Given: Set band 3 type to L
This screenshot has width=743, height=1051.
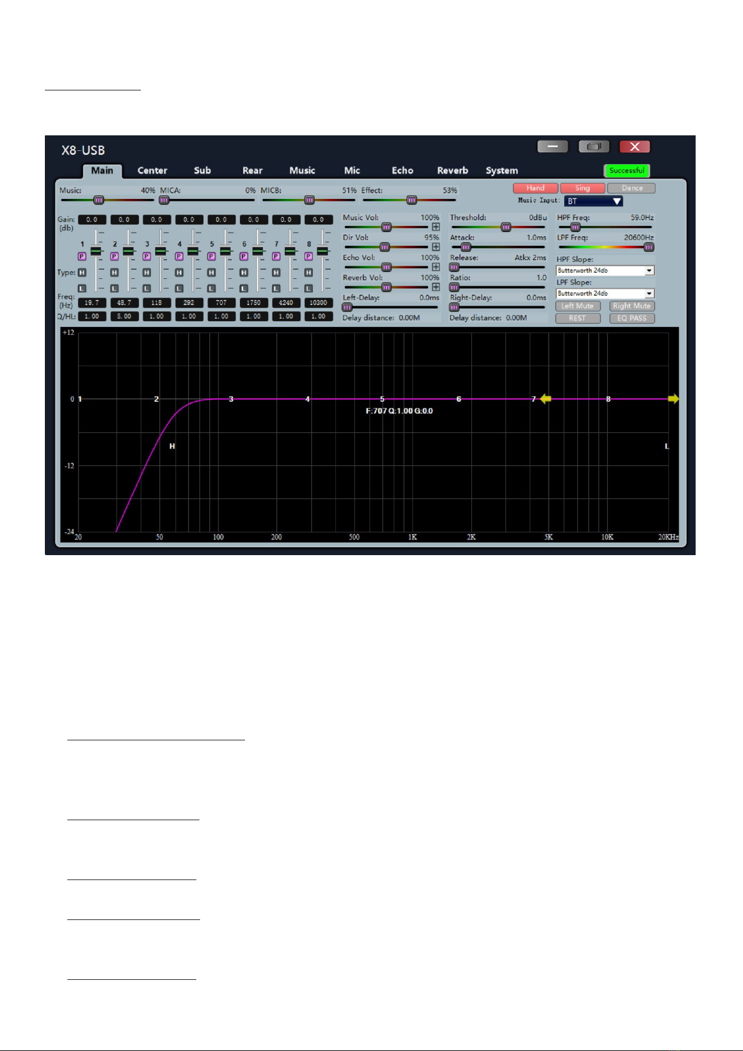Looking at the screenshot, I should [x=146, y=288].
